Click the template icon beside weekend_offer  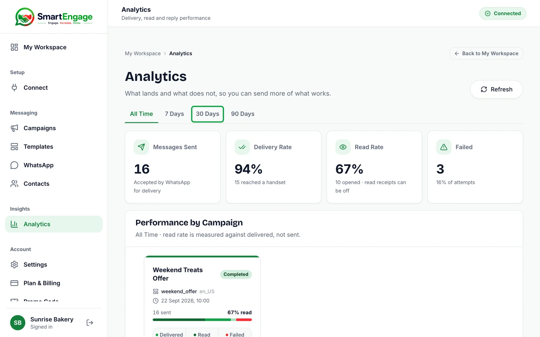pos(156,292)
